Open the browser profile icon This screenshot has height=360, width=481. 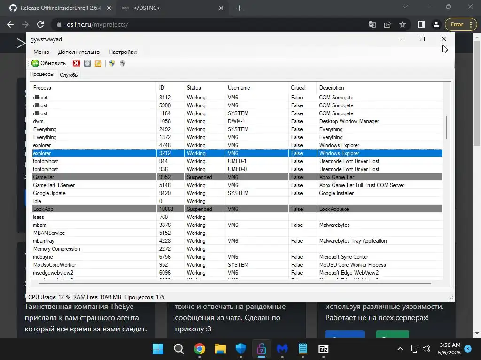coord(436,24)
